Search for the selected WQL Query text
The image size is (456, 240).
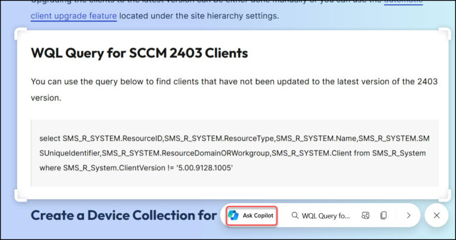321,216
